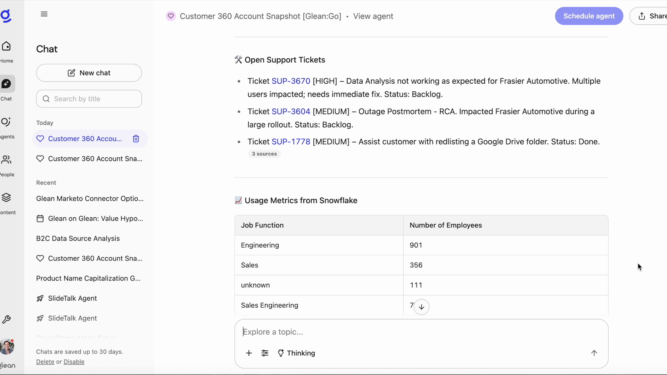
Task: Toggle Thinking mode in the chat input
Action: [296, 353]
